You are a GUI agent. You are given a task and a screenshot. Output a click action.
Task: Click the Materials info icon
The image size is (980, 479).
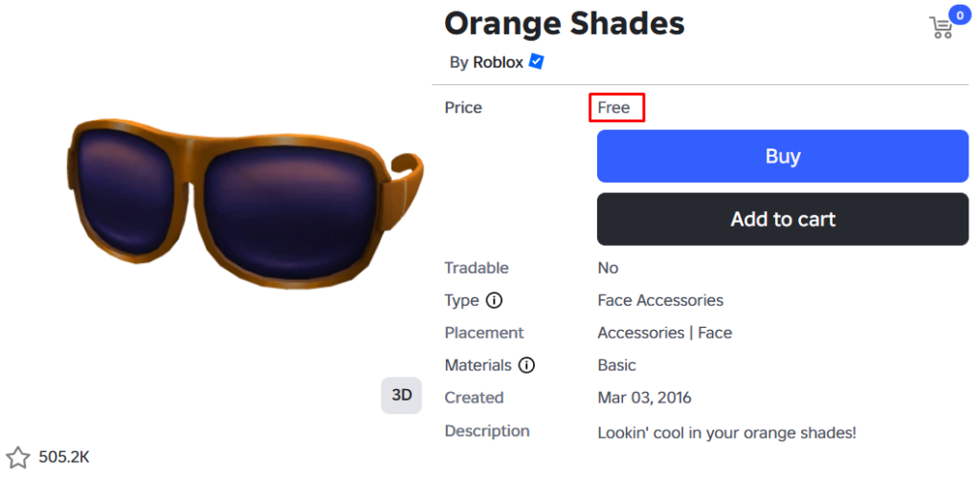(526, 365)
